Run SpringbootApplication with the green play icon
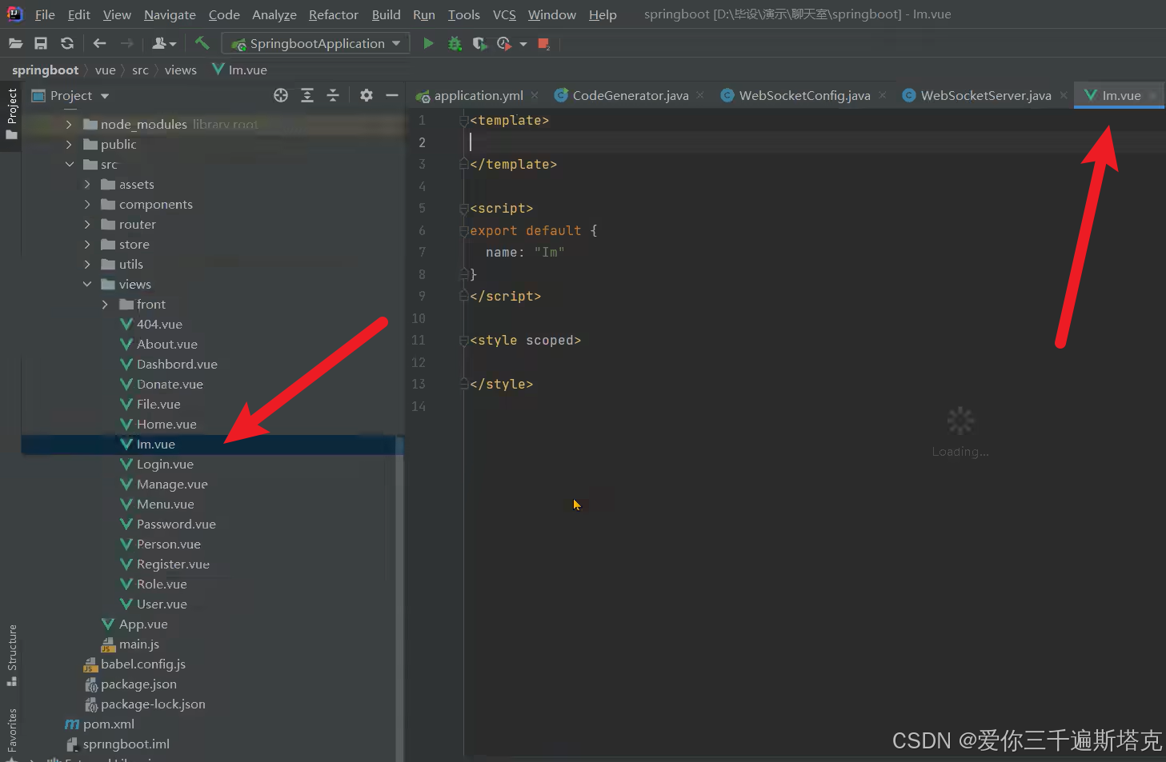 point(428,43)
